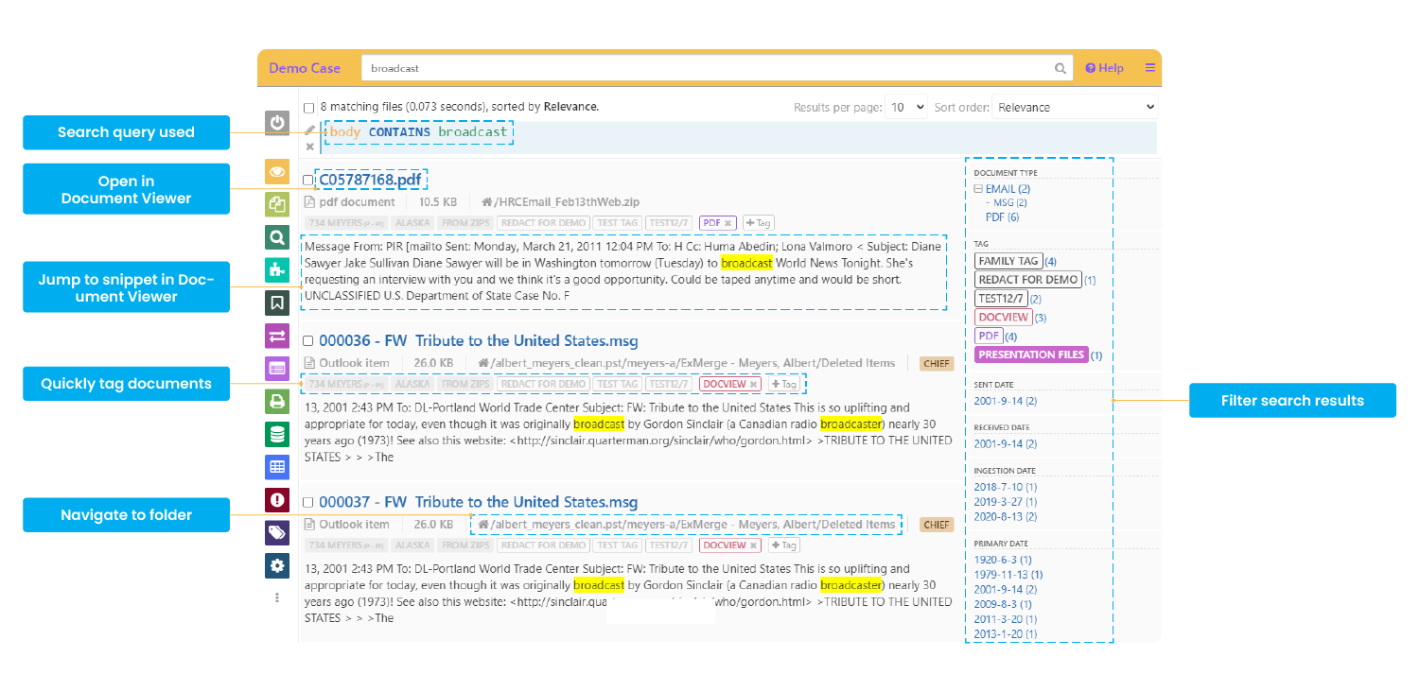
Task: Check the select-all box above the results
Action: [308, 106]
